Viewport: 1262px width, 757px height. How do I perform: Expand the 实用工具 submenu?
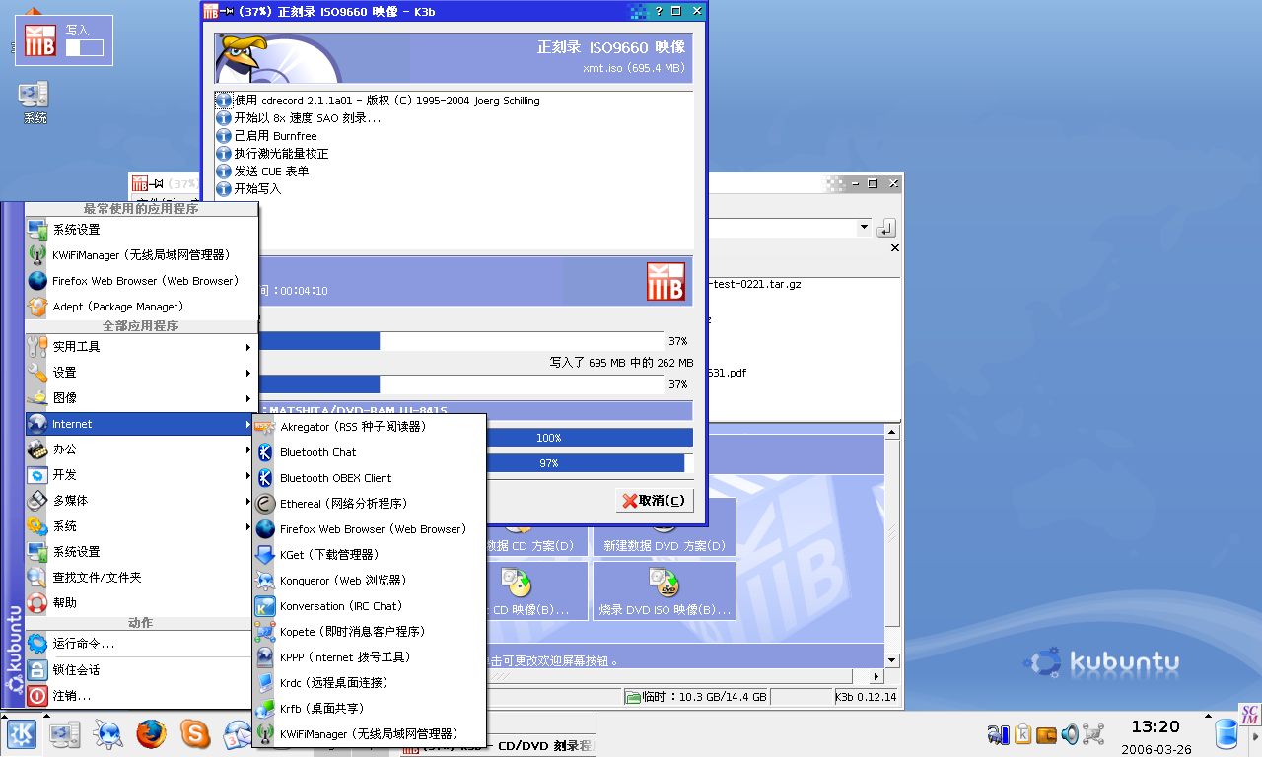pyautogui.click(x=141, y=347)
